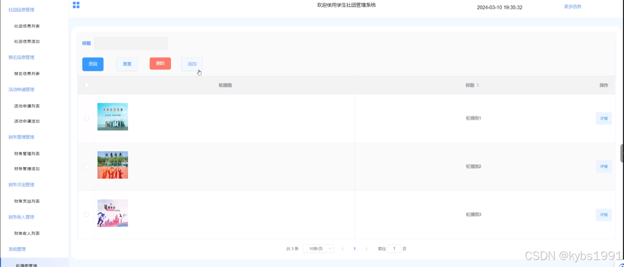Click the 轮播图3 title cell

point(473,215)
